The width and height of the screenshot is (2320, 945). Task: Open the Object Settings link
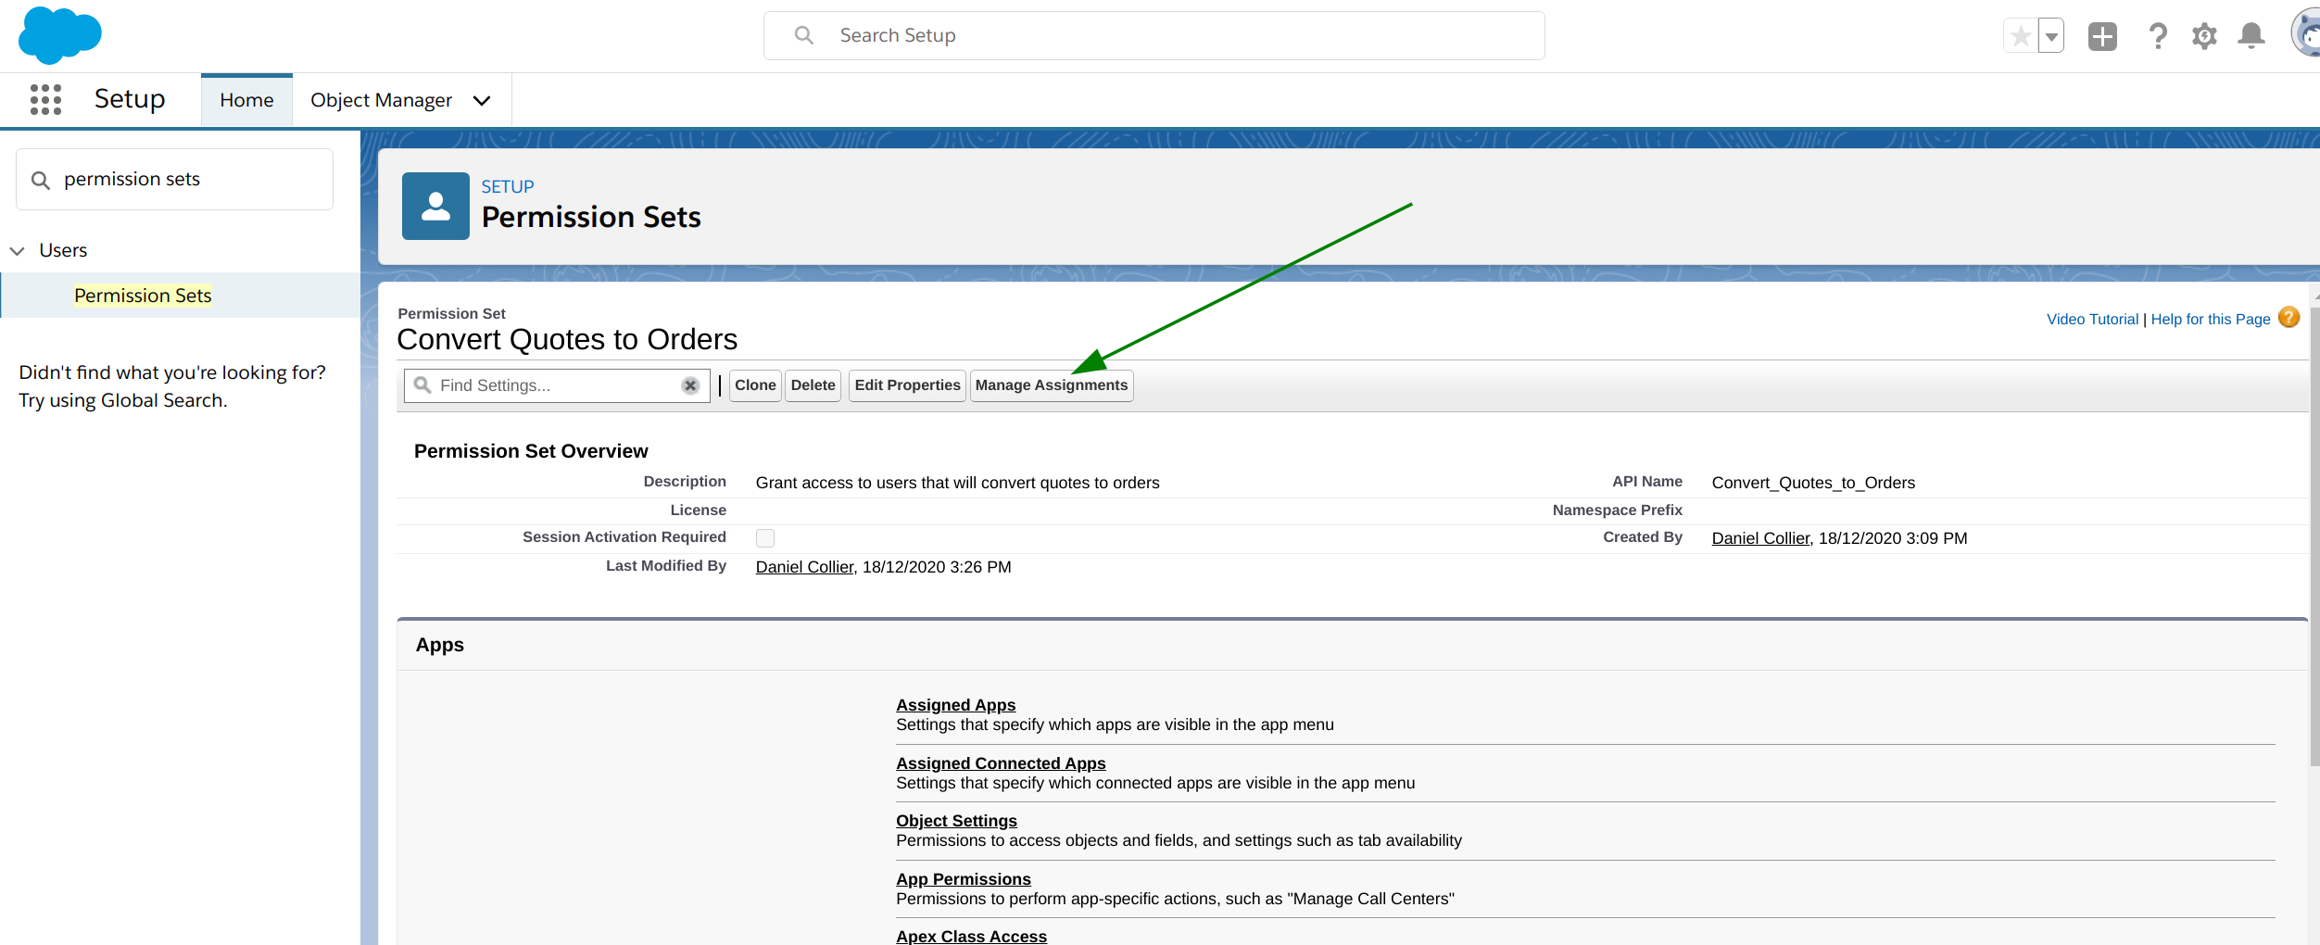956,821
